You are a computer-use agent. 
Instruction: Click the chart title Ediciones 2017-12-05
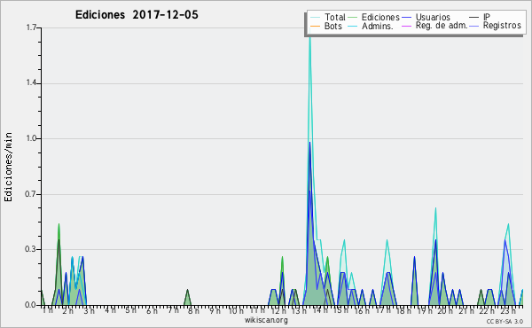tap(137, 15)
